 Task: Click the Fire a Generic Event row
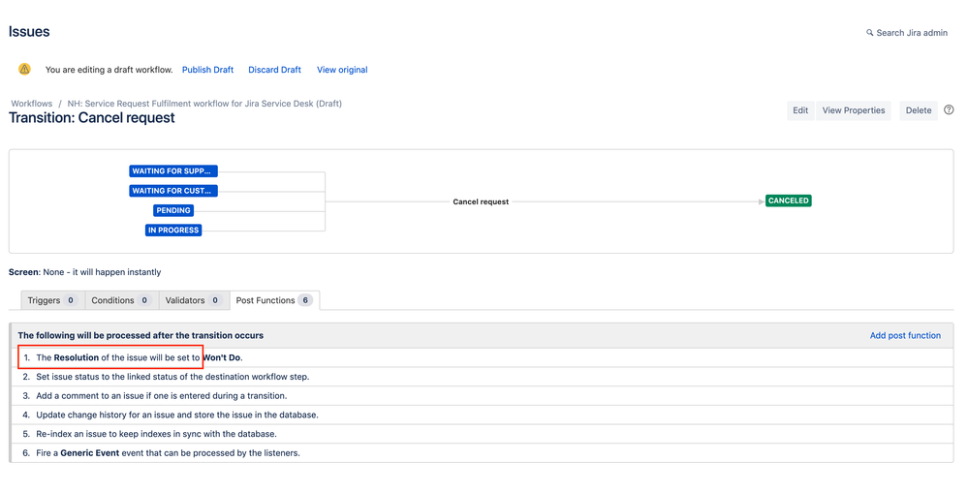(482, 453)
